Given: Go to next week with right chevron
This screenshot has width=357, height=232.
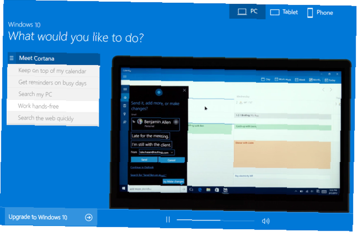Looking at the screenshot, I should pos(331,90).
